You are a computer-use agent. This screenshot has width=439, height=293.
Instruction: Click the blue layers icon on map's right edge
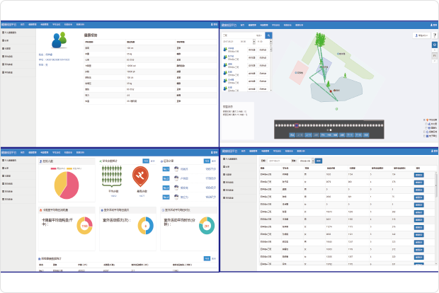[435, 45]
